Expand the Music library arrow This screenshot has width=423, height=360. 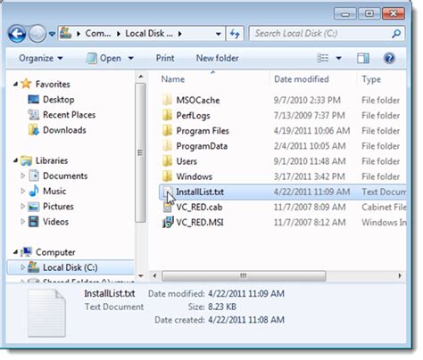(x=22, y=191)
